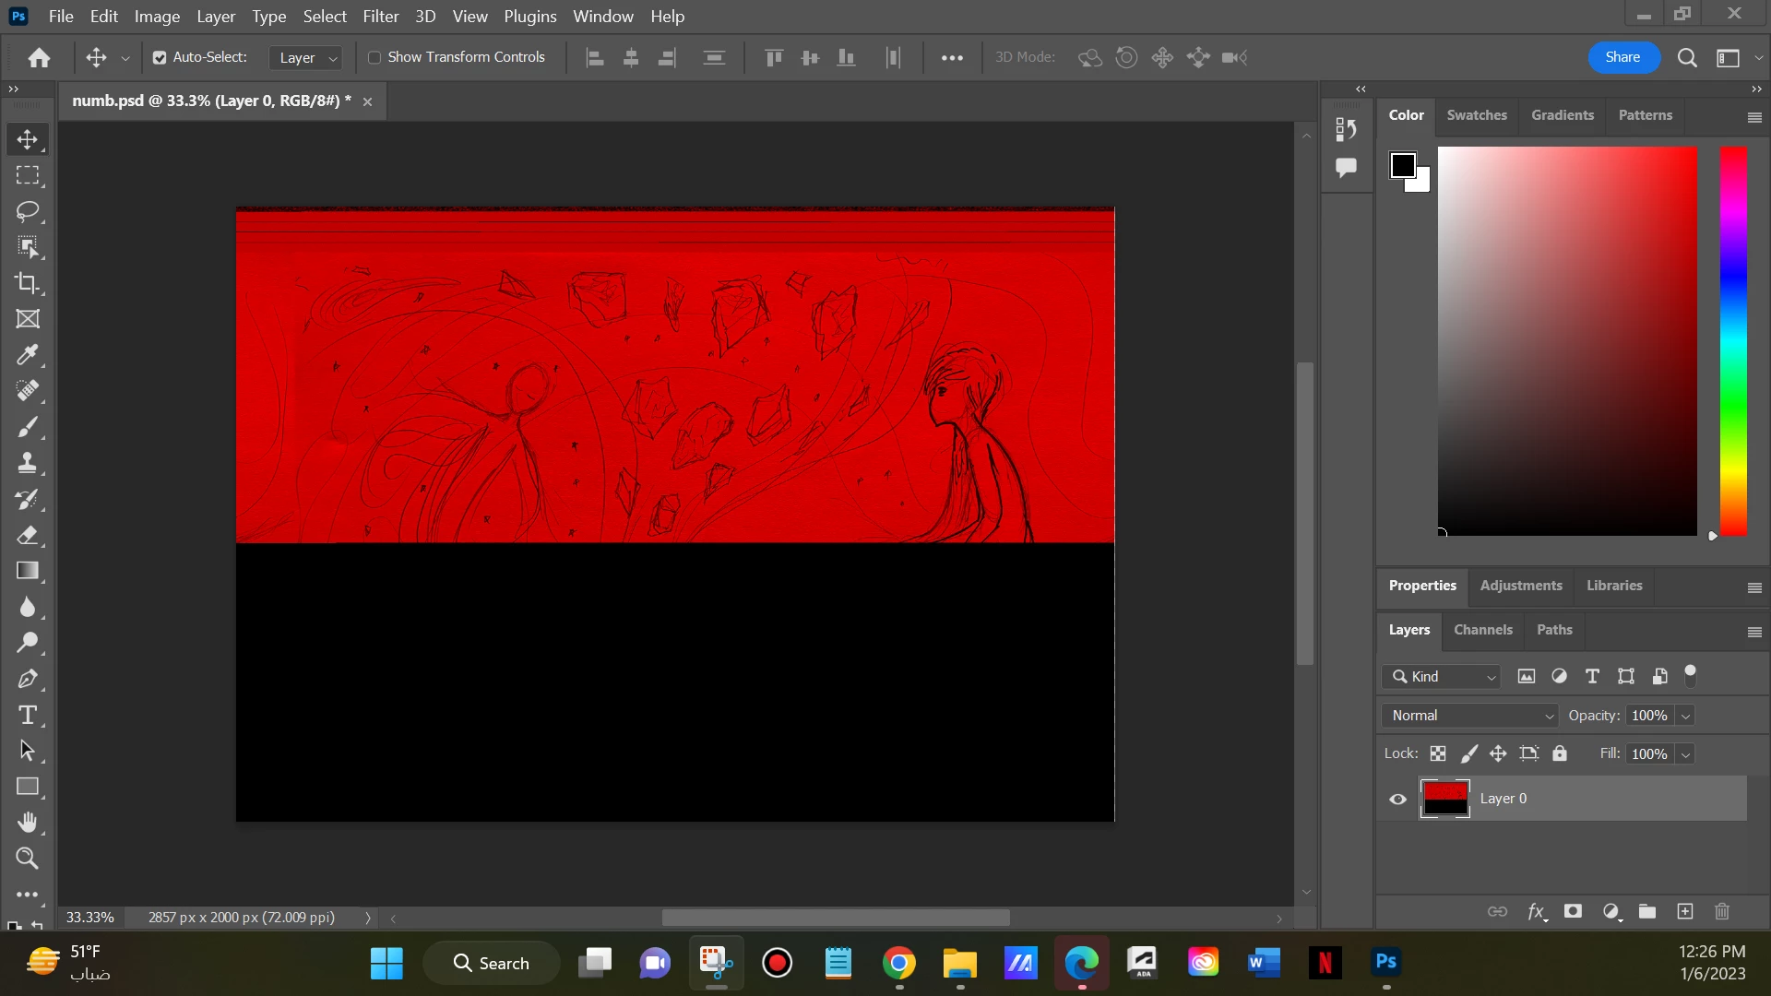The height and width of the screenshot is (996, 1771).
Task: Open the Opacity slider dropdown arrow
Action: click(1686, 716)
